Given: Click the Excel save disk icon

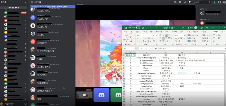Looking at the screenshot, I should click(x=143, y=28).
